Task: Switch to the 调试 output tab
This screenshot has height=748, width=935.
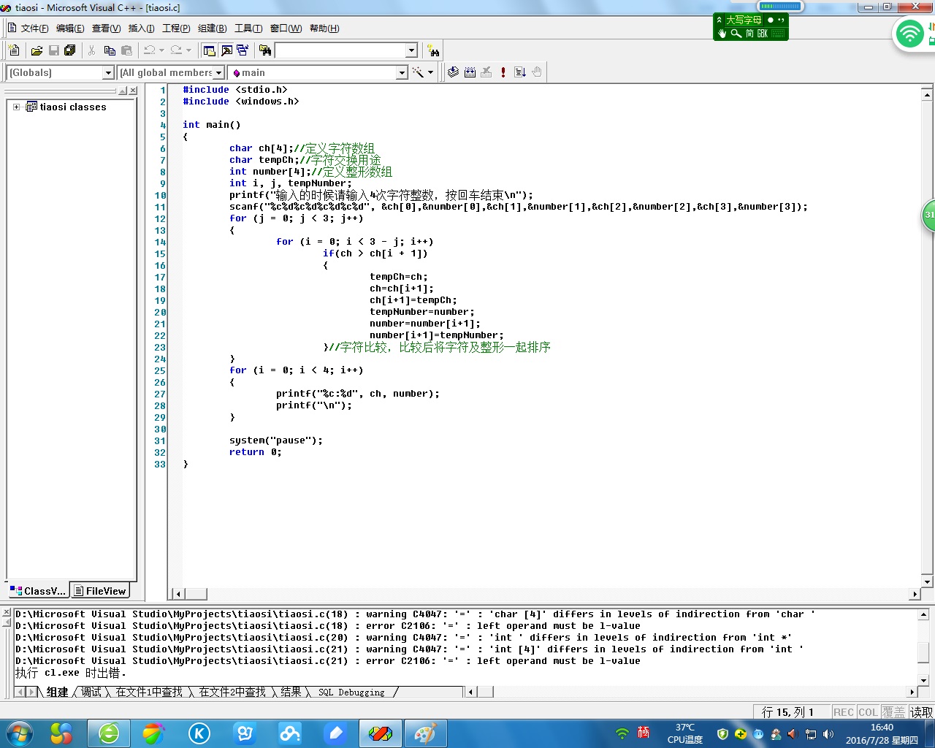Action: 91,692
